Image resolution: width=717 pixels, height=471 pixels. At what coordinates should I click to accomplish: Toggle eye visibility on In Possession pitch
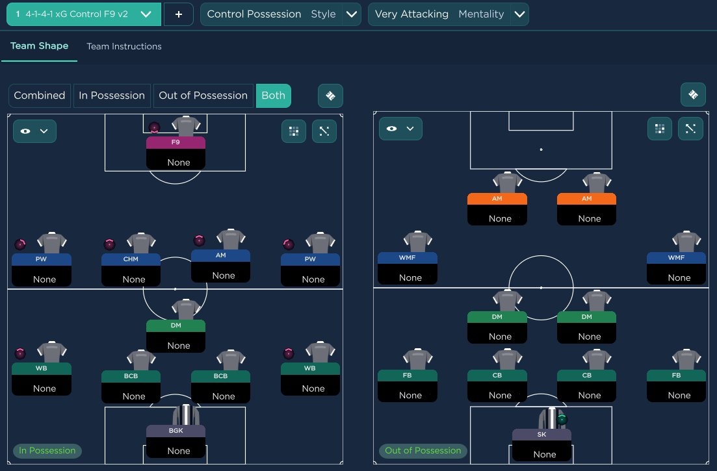tap(25, 131)
